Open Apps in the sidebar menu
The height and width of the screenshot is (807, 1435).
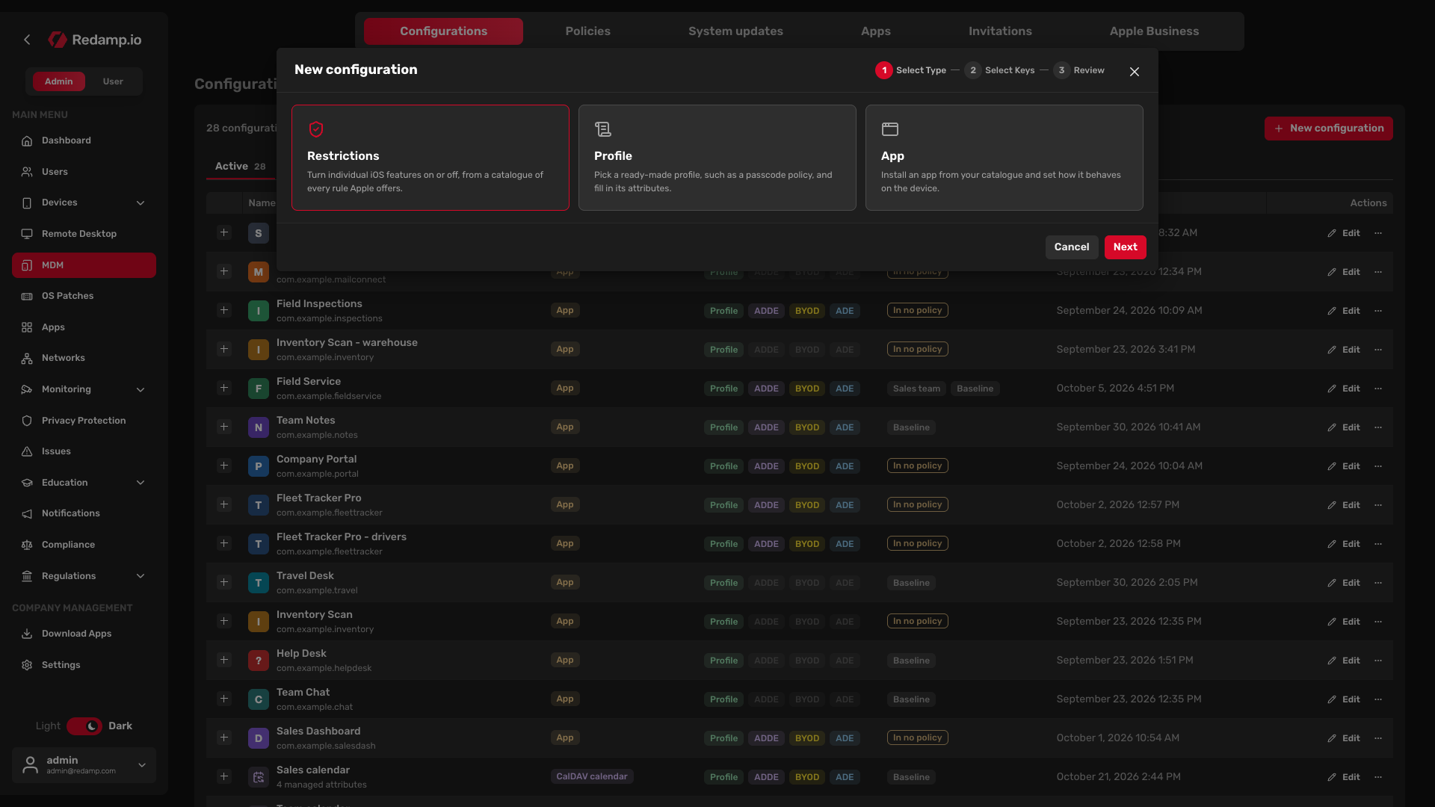pyautogui.click(x=84, y=327)
